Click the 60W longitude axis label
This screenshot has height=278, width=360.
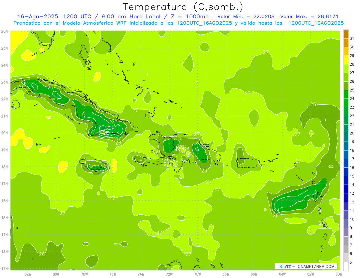pos(339,274)
